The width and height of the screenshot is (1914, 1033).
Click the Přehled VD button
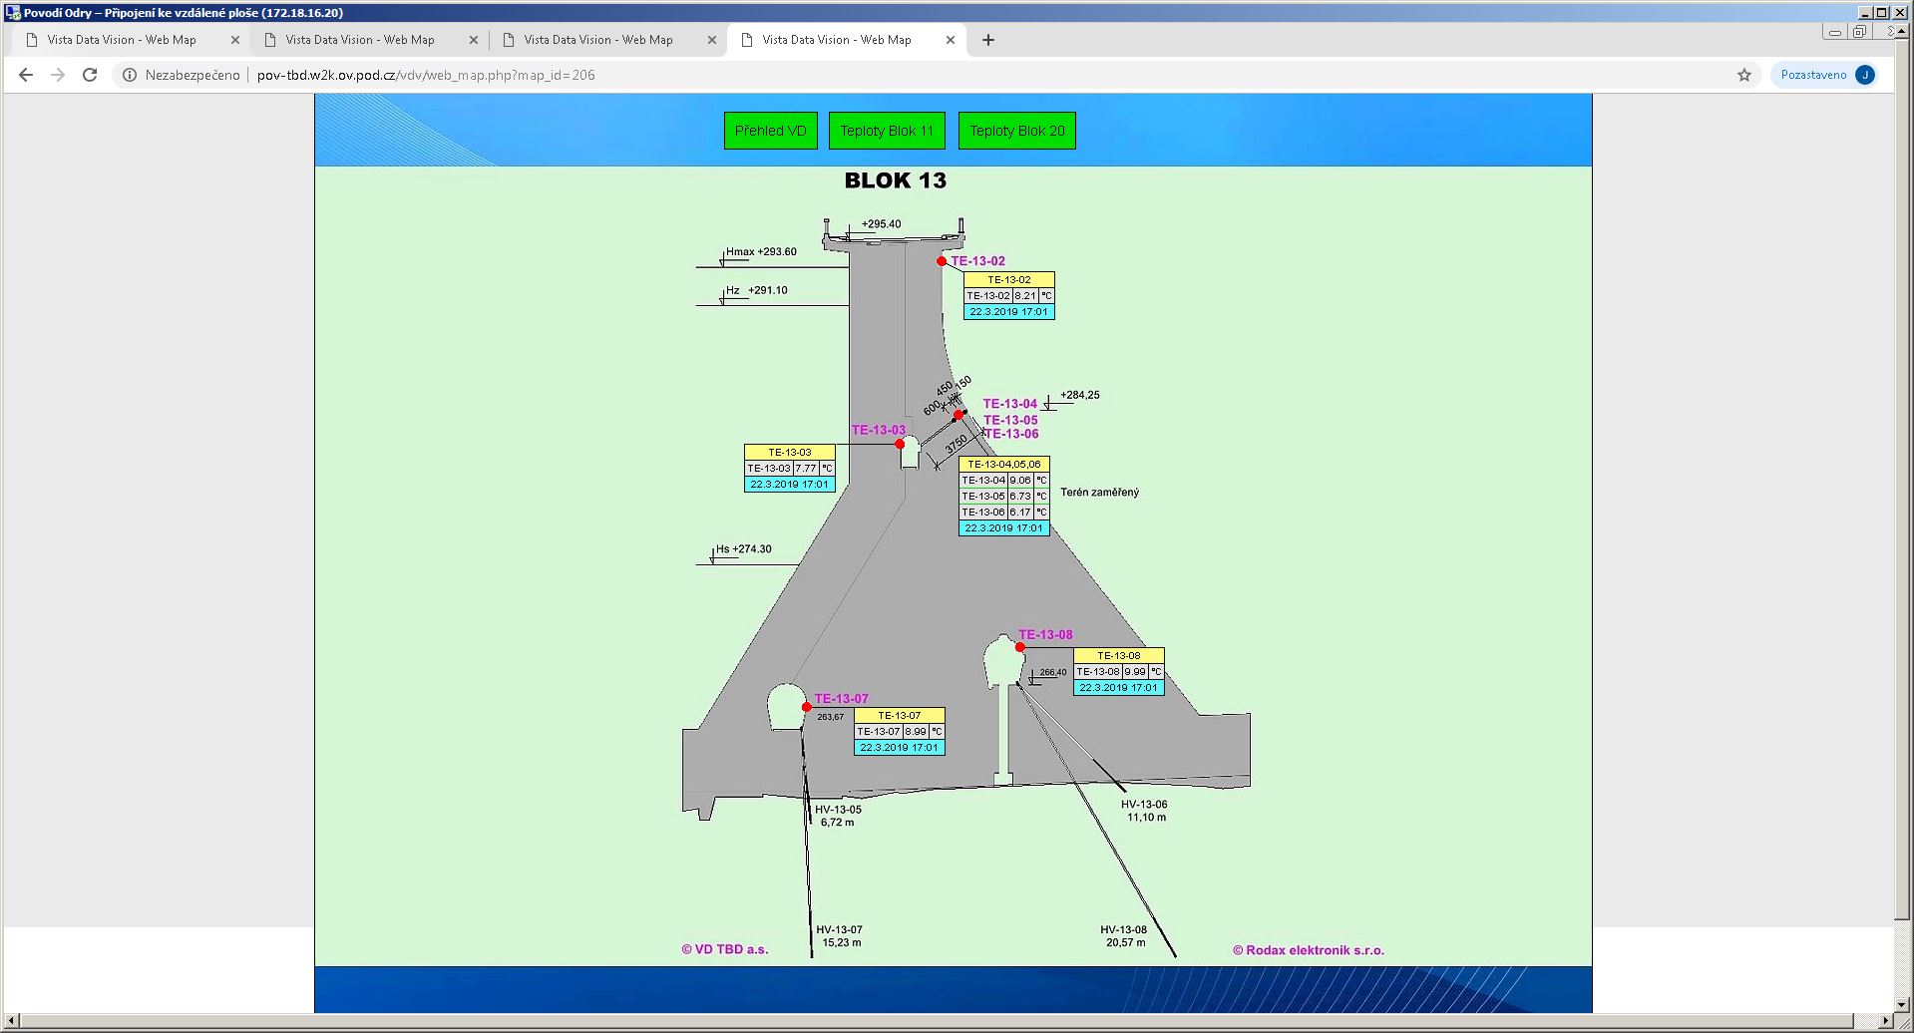click(771, 131)
